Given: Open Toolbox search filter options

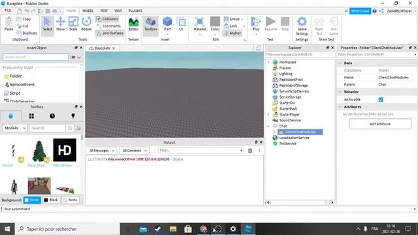Looking at the screenshot, I should tap(78, 128).
